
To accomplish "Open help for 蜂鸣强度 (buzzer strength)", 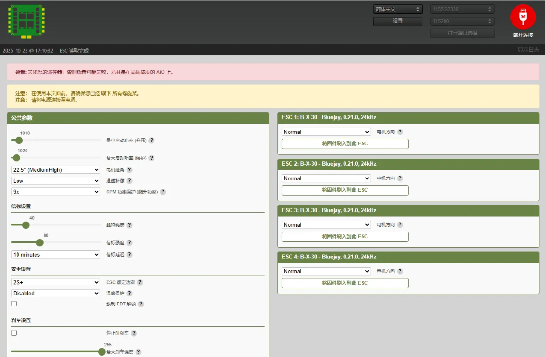I will (129, 225).
